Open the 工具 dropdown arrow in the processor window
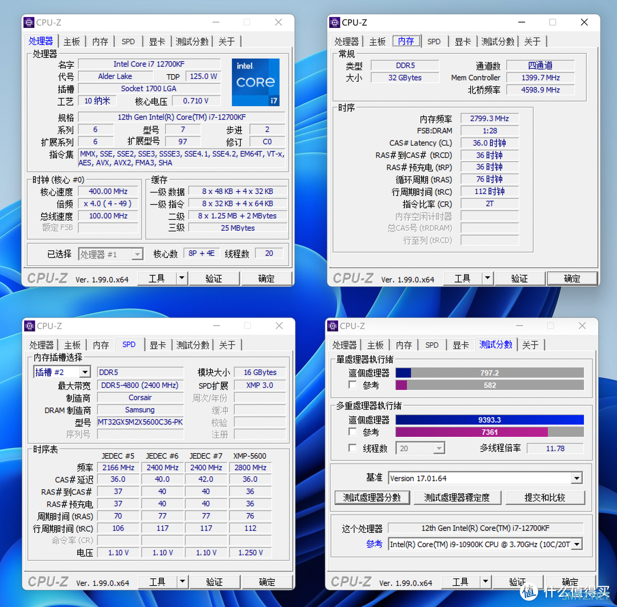 tap(182, 278)
